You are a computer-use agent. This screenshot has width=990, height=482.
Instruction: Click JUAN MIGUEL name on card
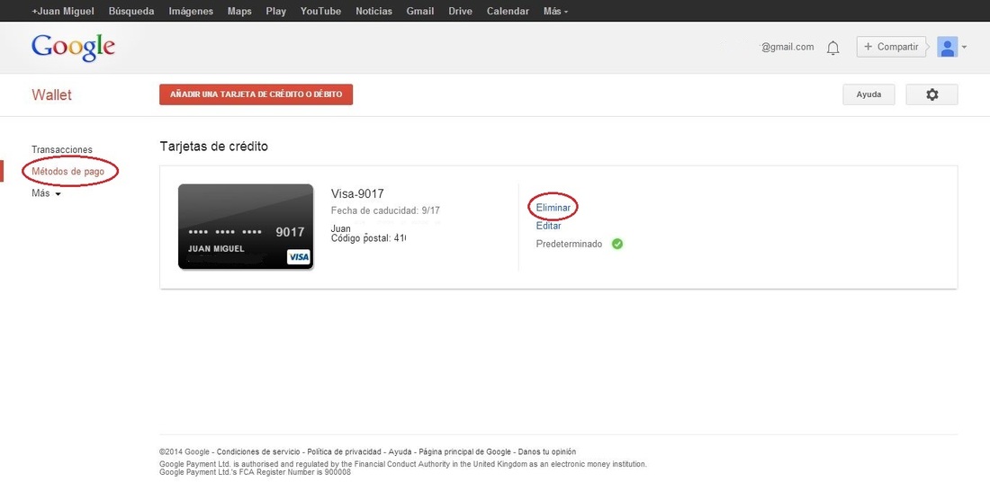[216, 248]
